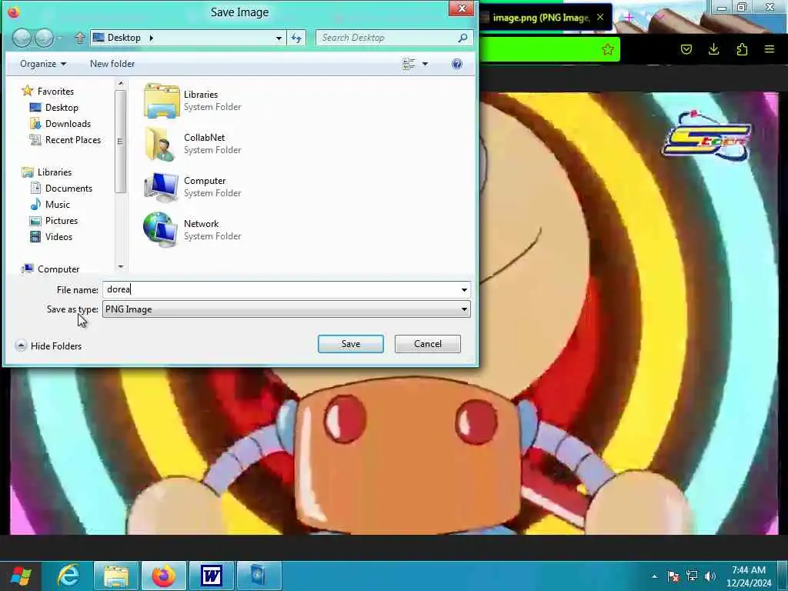This screenshot has width=788, height=591.
Task: Open File Explorer from taskbar
Action: coord(115,576)
